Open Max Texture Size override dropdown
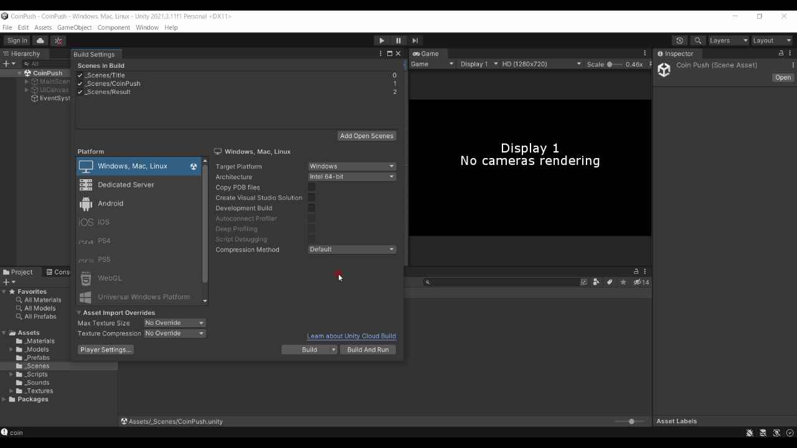 pyautogui.click(x=174, y=323)
